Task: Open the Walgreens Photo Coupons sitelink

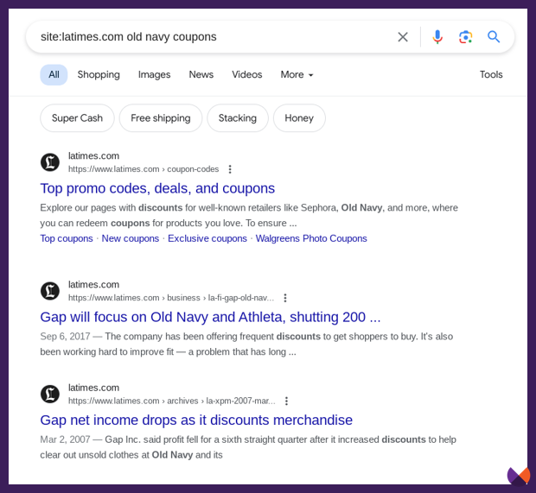Action: (x=311, y=238)
